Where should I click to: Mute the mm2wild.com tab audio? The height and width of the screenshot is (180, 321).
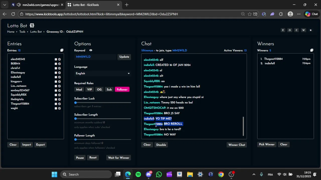(19, 5)
